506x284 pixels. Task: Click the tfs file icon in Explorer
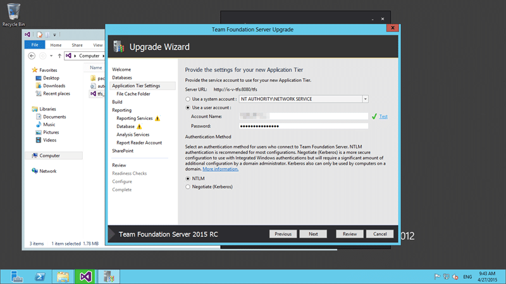pos(93,93)
